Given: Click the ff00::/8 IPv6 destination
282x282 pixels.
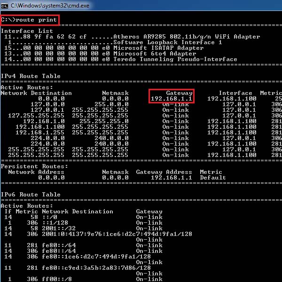Looking at the screenshot, I should tap(57, 279).
